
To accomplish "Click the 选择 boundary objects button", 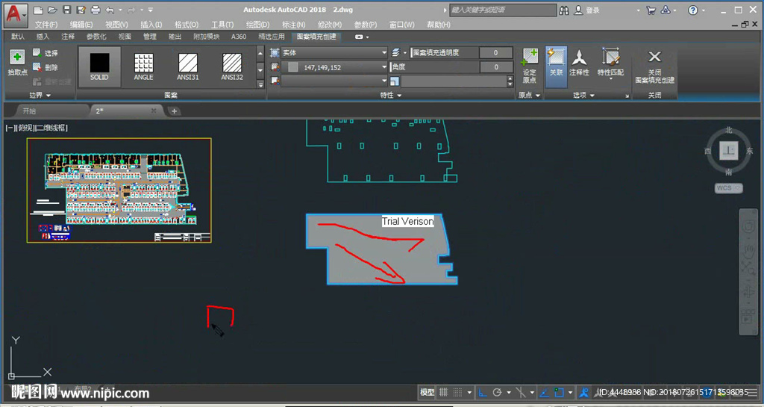I will [46, 52].
